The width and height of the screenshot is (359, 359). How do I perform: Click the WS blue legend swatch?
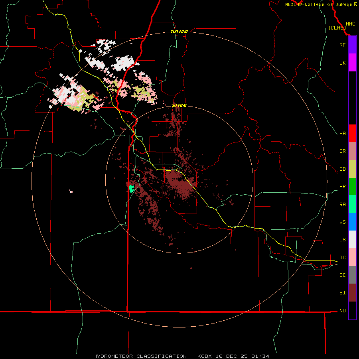click(x=352, y=222)
